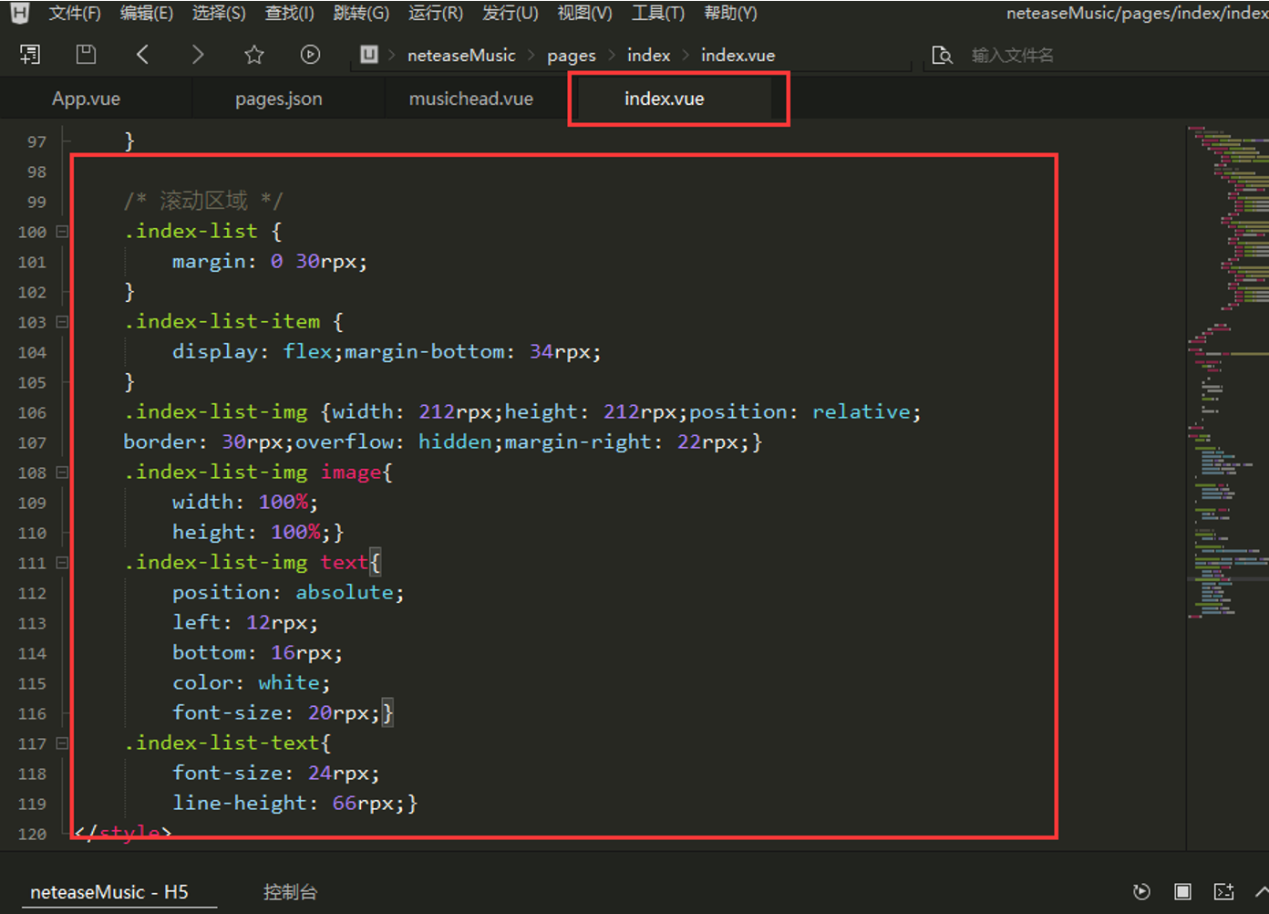Click the stop square icon at bottom
This screenshot has width=1269, height=914.
coord(1182,891)
